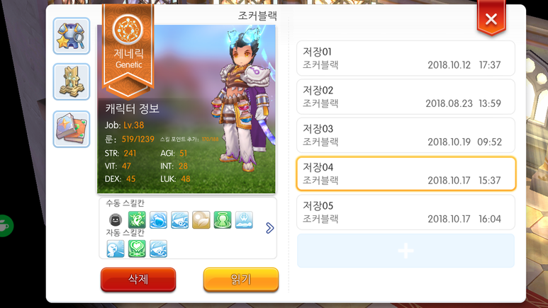Image resolution: width=548 pixels, height=308 pixels.
Task: Open the spellbook cards sidebar icon
Action: [x=72, y=129]
